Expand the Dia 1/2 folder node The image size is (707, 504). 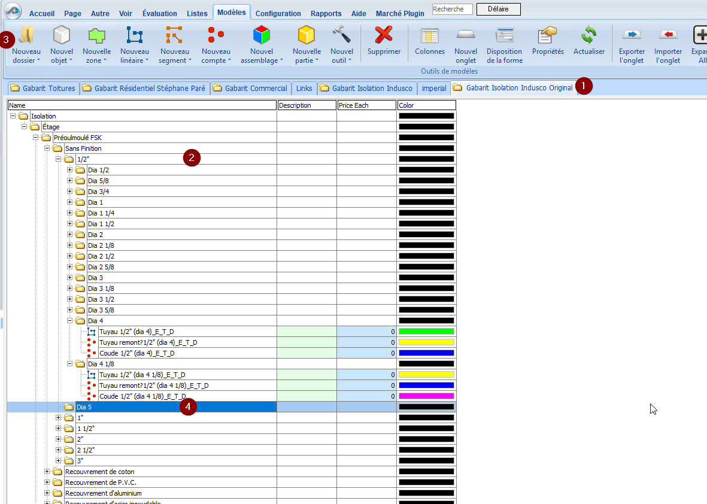point(69,170)
